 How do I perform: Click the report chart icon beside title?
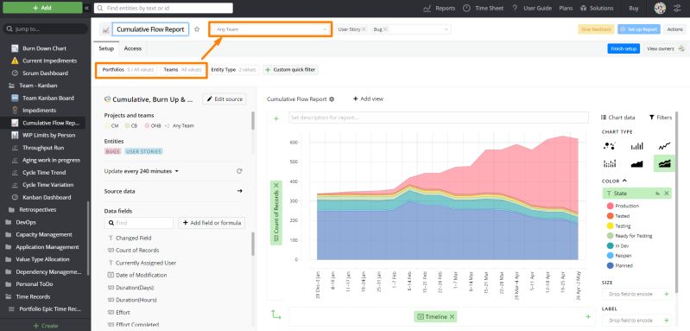point(105,29)
